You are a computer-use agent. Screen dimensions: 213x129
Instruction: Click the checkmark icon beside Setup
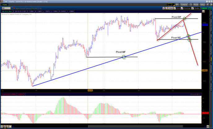pos(207,5)
